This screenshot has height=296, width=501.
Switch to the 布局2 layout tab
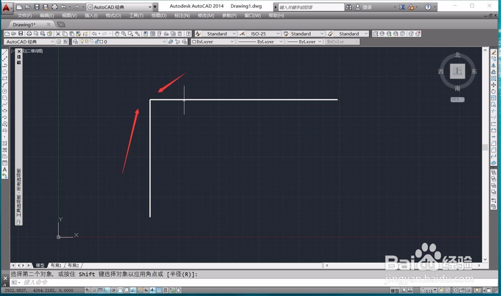point(73,265)
